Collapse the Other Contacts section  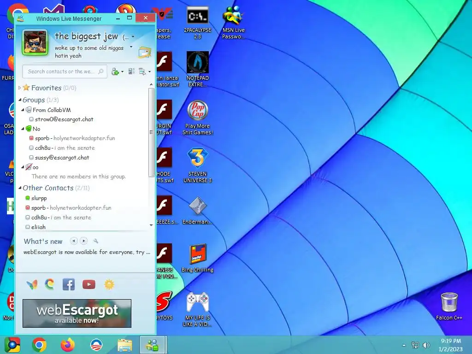[20, 188]
